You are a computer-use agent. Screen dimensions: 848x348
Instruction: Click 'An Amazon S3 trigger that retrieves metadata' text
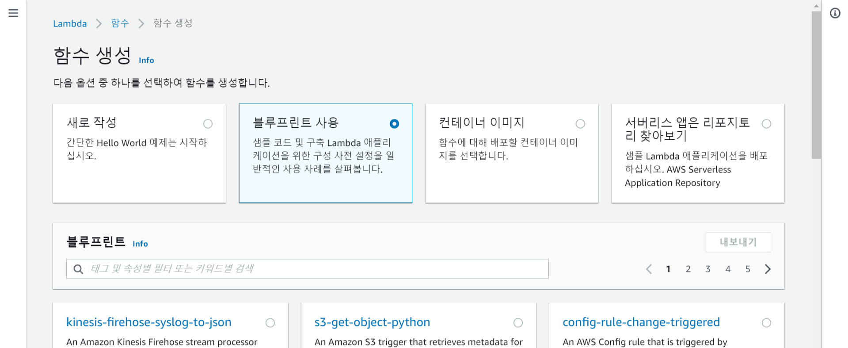(418, 342)
